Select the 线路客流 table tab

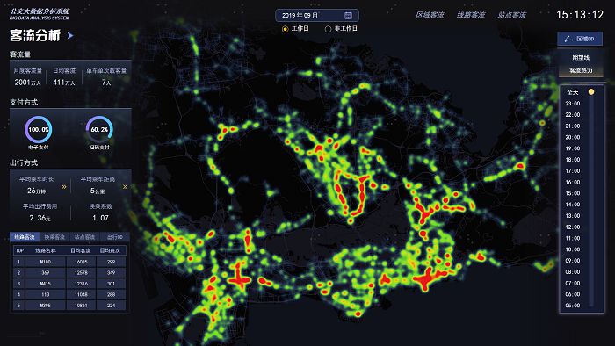(25, 237)
